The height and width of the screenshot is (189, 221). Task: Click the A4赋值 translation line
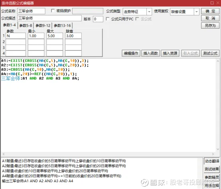[61, 176]
